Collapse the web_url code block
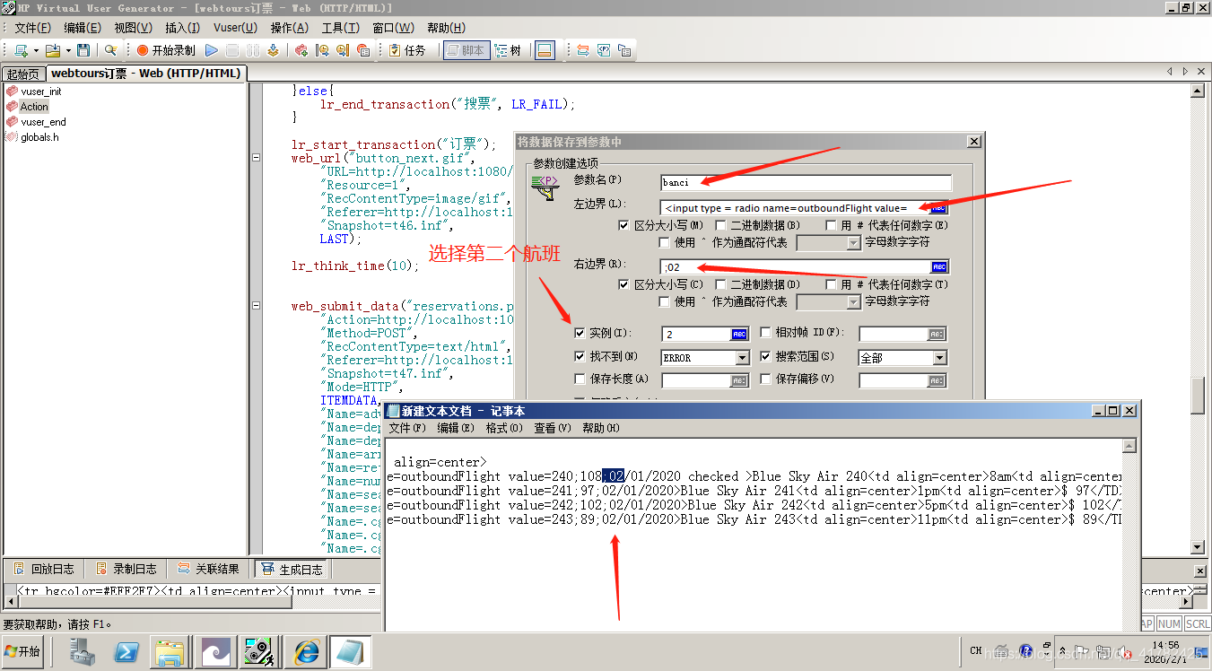 [x=257, y=158]
